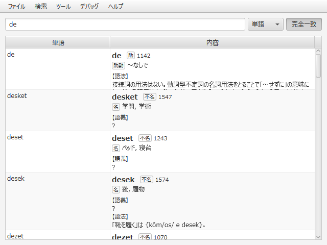Image resolution: width=327 pixels, height=245 pixels.
Task: Open the 検索 menu
Action: (41, 7)
